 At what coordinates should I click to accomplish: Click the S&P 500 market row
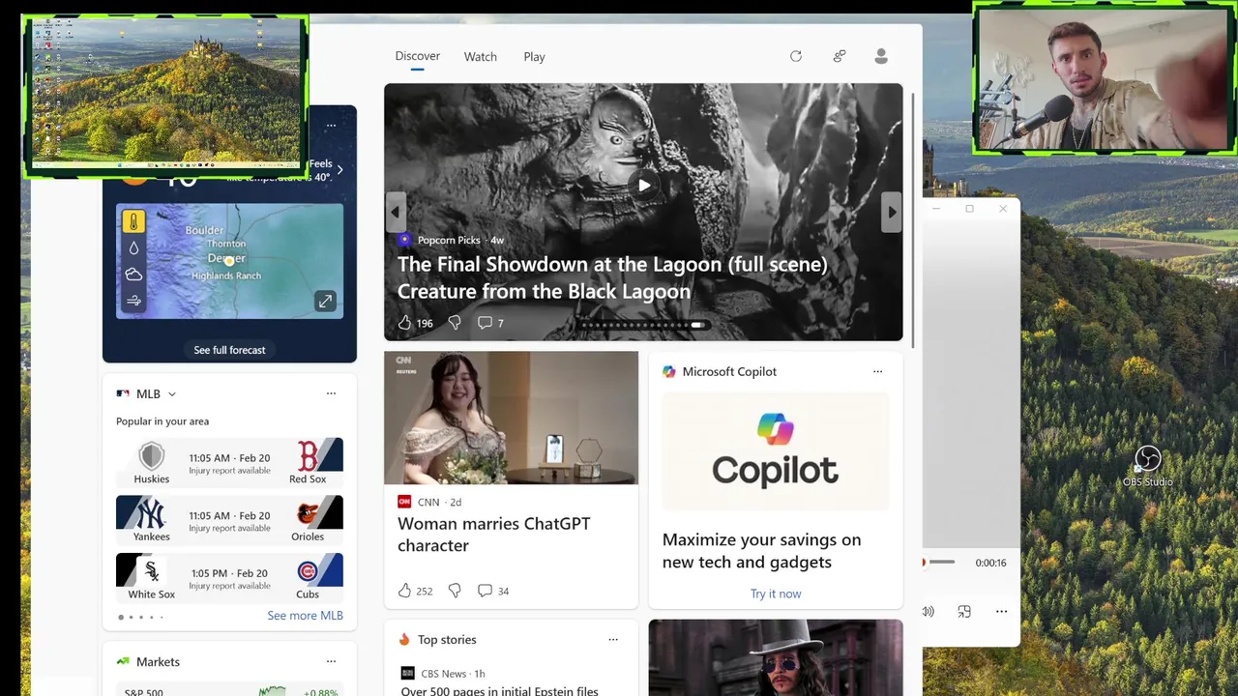pyautogui.click(x=229, y=691)
